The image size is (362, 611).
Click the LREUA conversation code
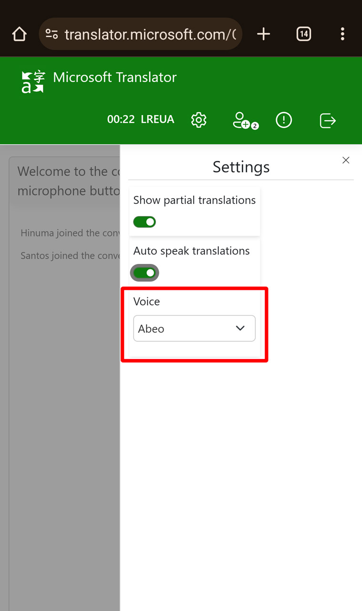157,119
